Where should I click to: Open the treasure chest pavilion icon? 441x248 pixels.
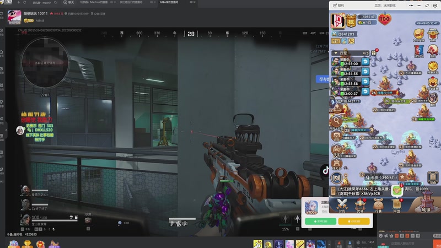(433, 35)
